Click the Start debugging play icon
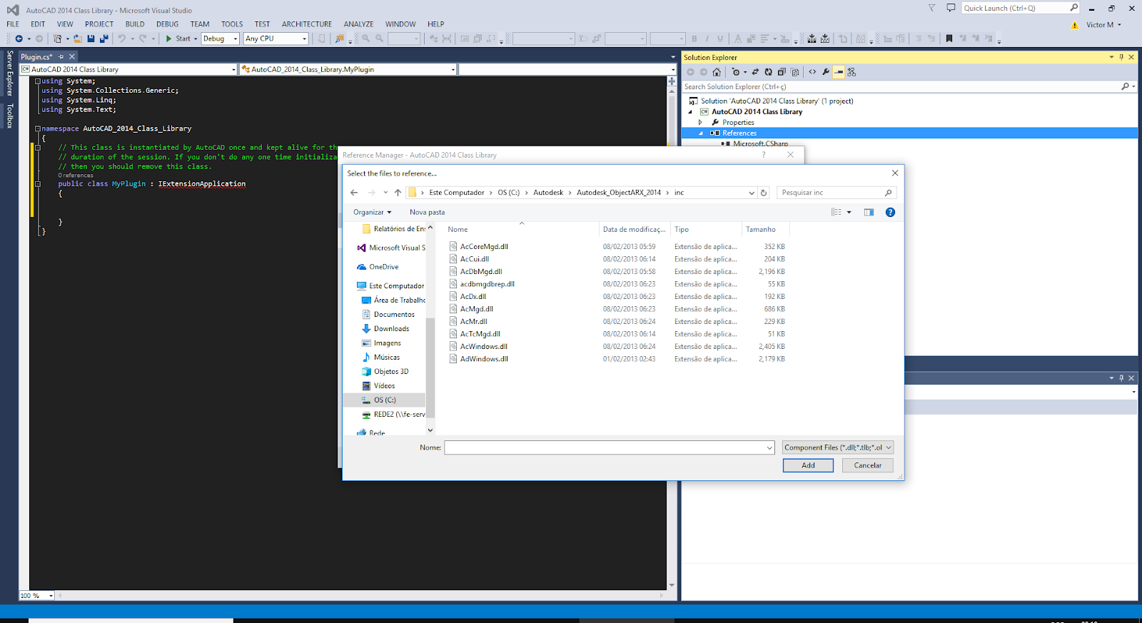The width and height of the screenshot is (1142, 623). coord(169,39)
